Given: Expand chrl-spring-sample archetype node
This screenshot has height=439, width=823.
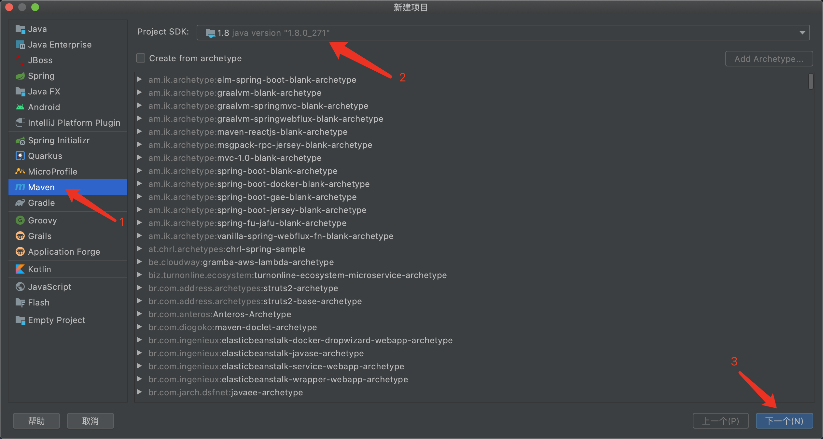Looking at the screenshot, I should tap(139, 248).
